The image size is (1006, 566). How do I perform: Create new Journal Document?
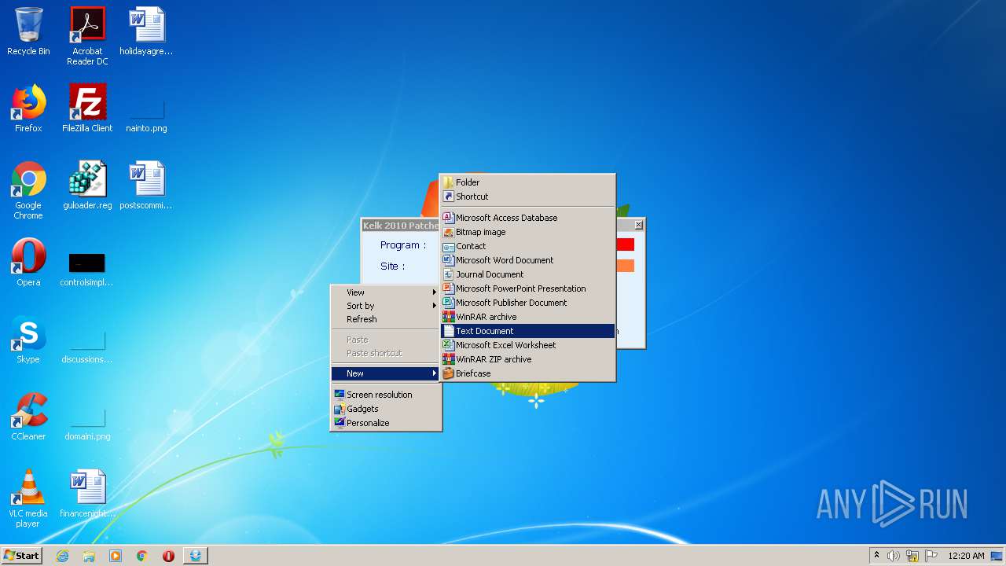click(x=527, y=274)
